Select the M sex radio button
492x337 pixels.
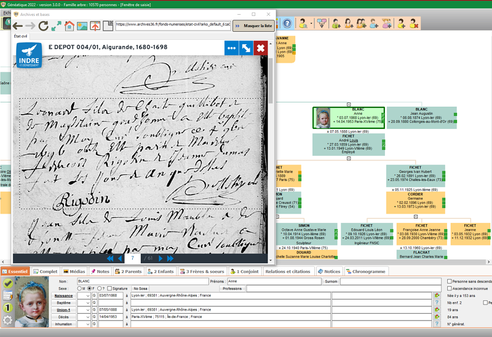click(x=79, y=289)
